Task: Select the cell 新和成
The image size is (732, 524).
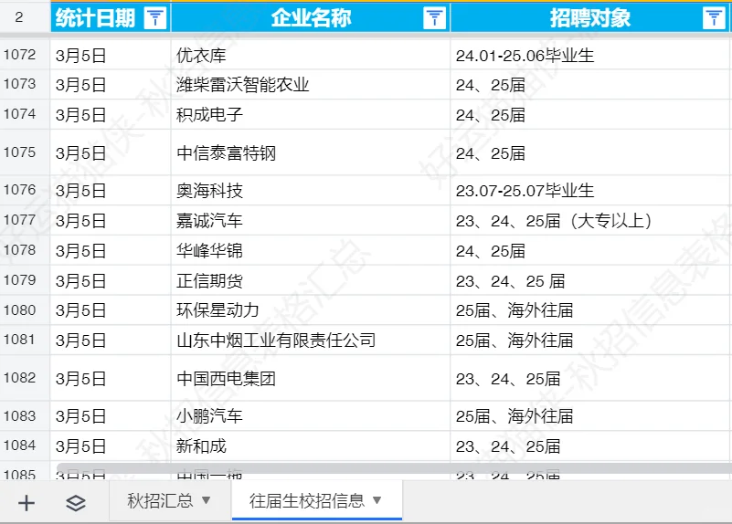Action: tap(311, 445)
